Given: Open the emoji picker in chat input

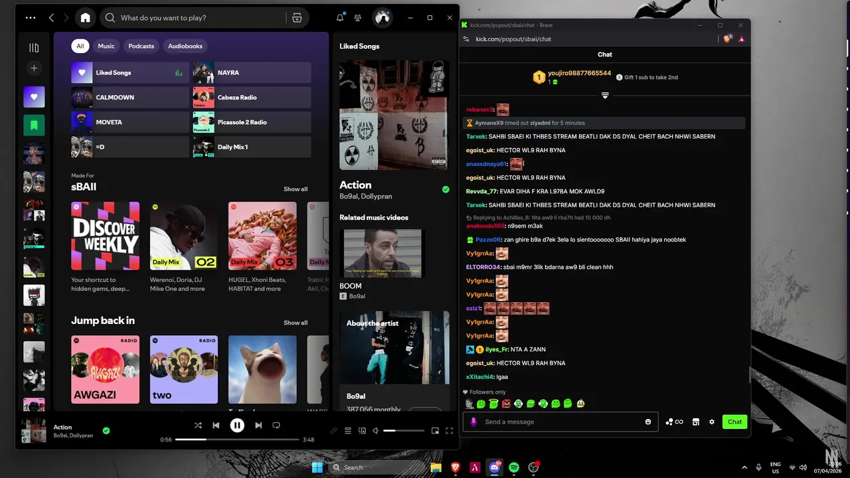Looking at the screenshot, I should click(648, 422).
